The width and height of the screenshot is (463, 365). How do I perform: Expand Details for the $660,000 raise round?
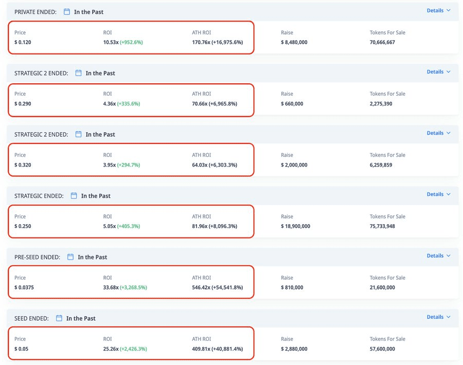tap(438, 71)
